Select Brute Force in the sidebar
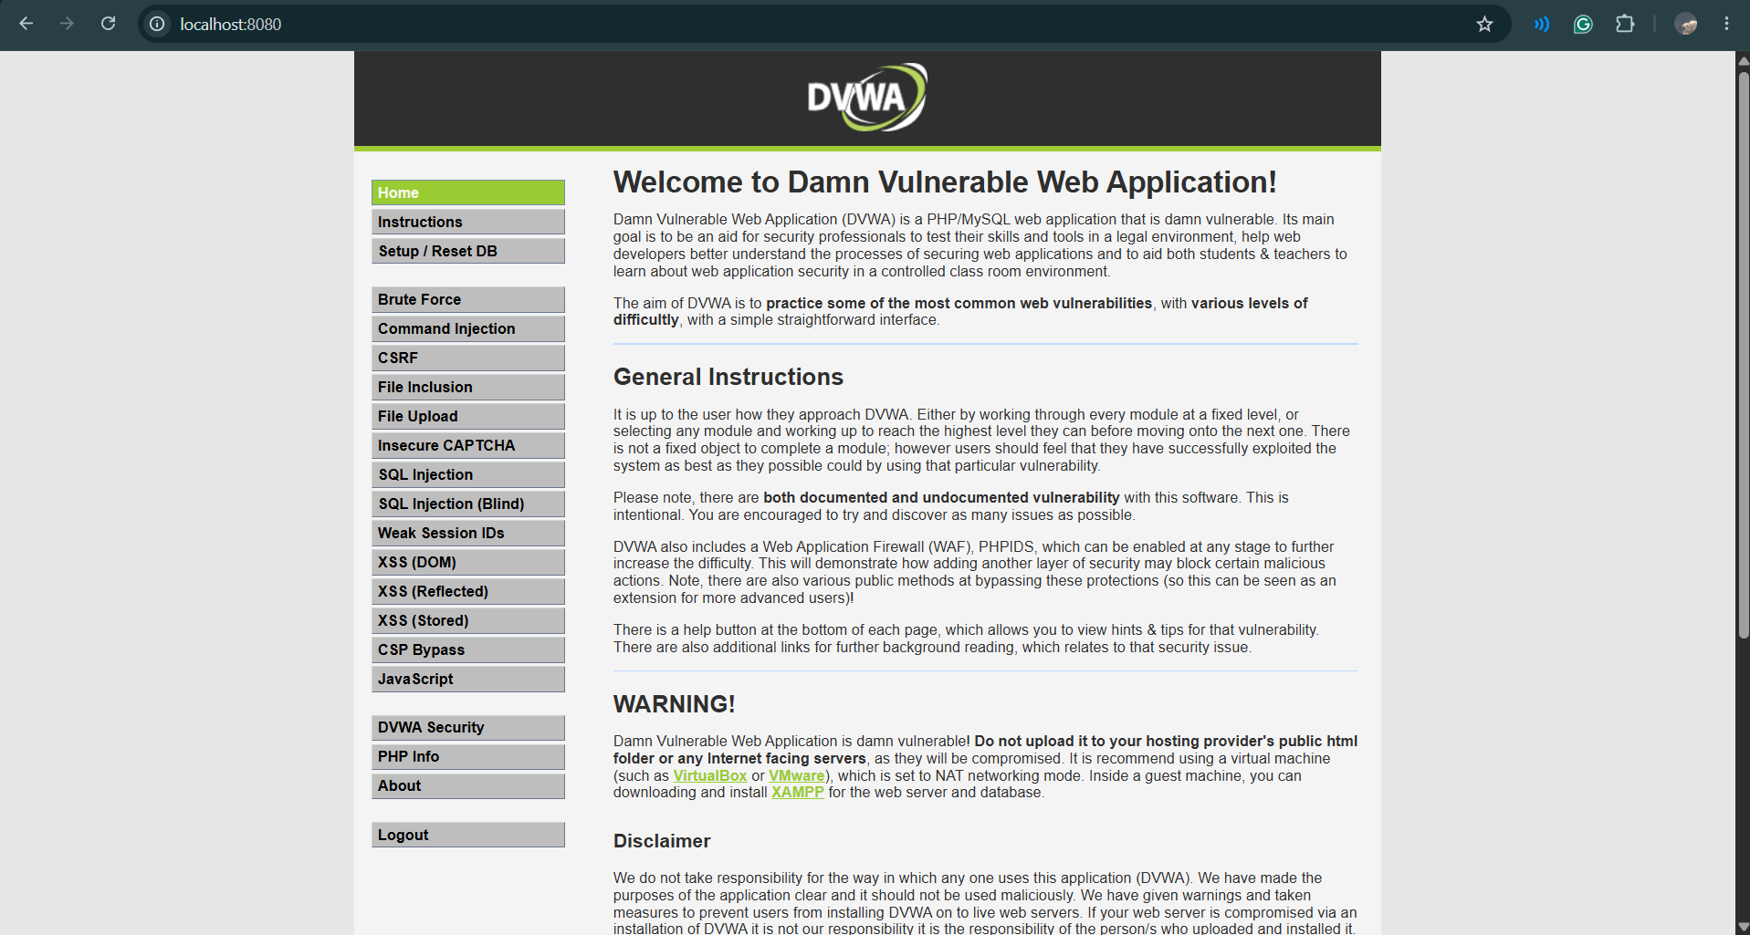1750x935 pixels. point(468,299)
